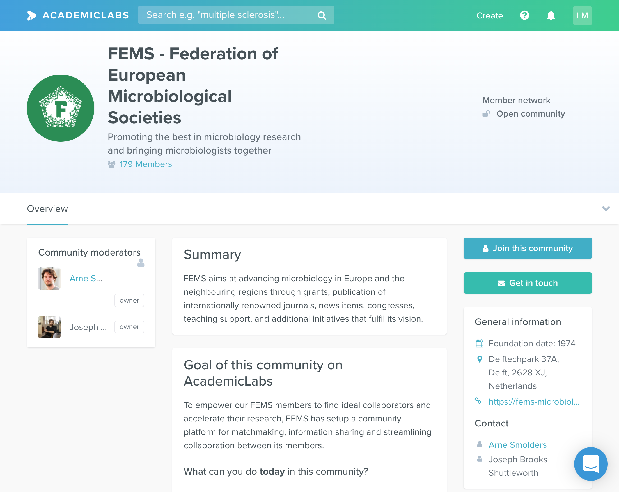This screenshot has height=492, width=619.
Task: Click the help question mark icon
Action: point(524,15)
